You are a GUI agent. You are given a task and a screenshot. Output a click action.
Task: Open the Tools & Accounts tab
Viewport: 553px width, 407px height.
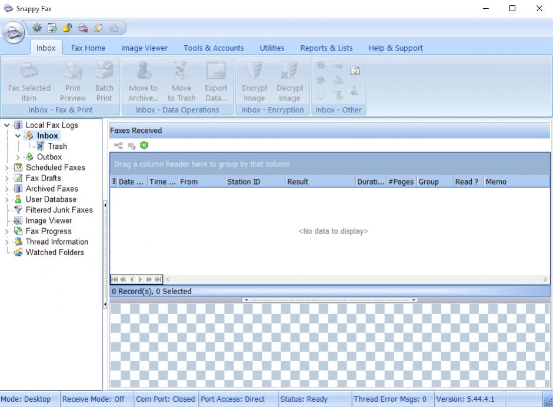[x=214, y=48]
